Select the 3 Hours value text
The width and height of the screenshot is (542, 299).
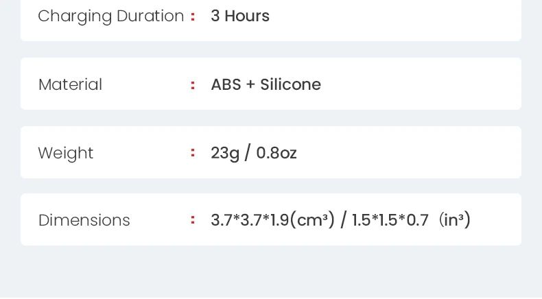(240, 16)
